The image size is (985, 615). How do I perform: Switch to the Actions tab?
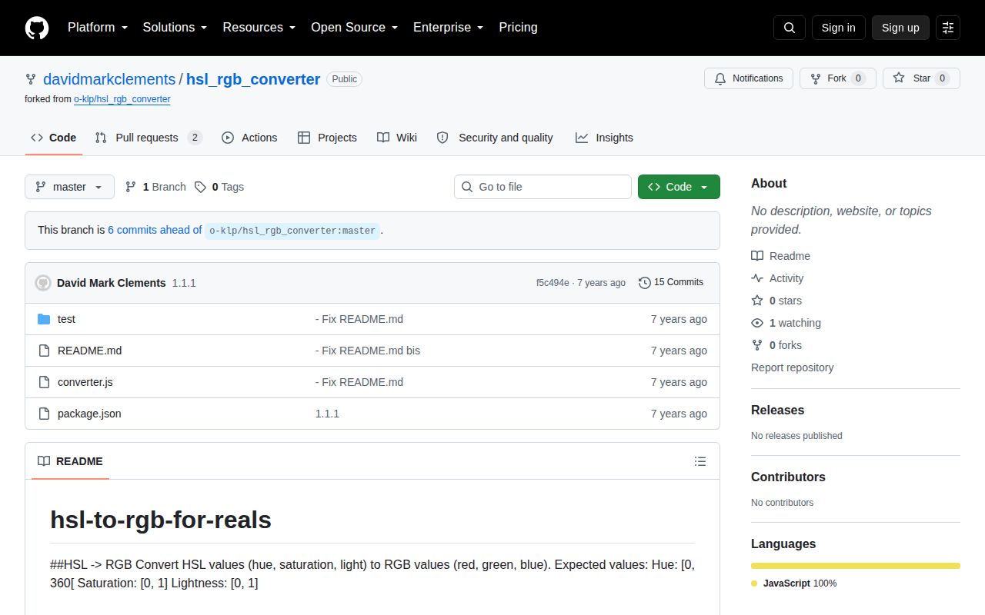(x=249, y=138)
